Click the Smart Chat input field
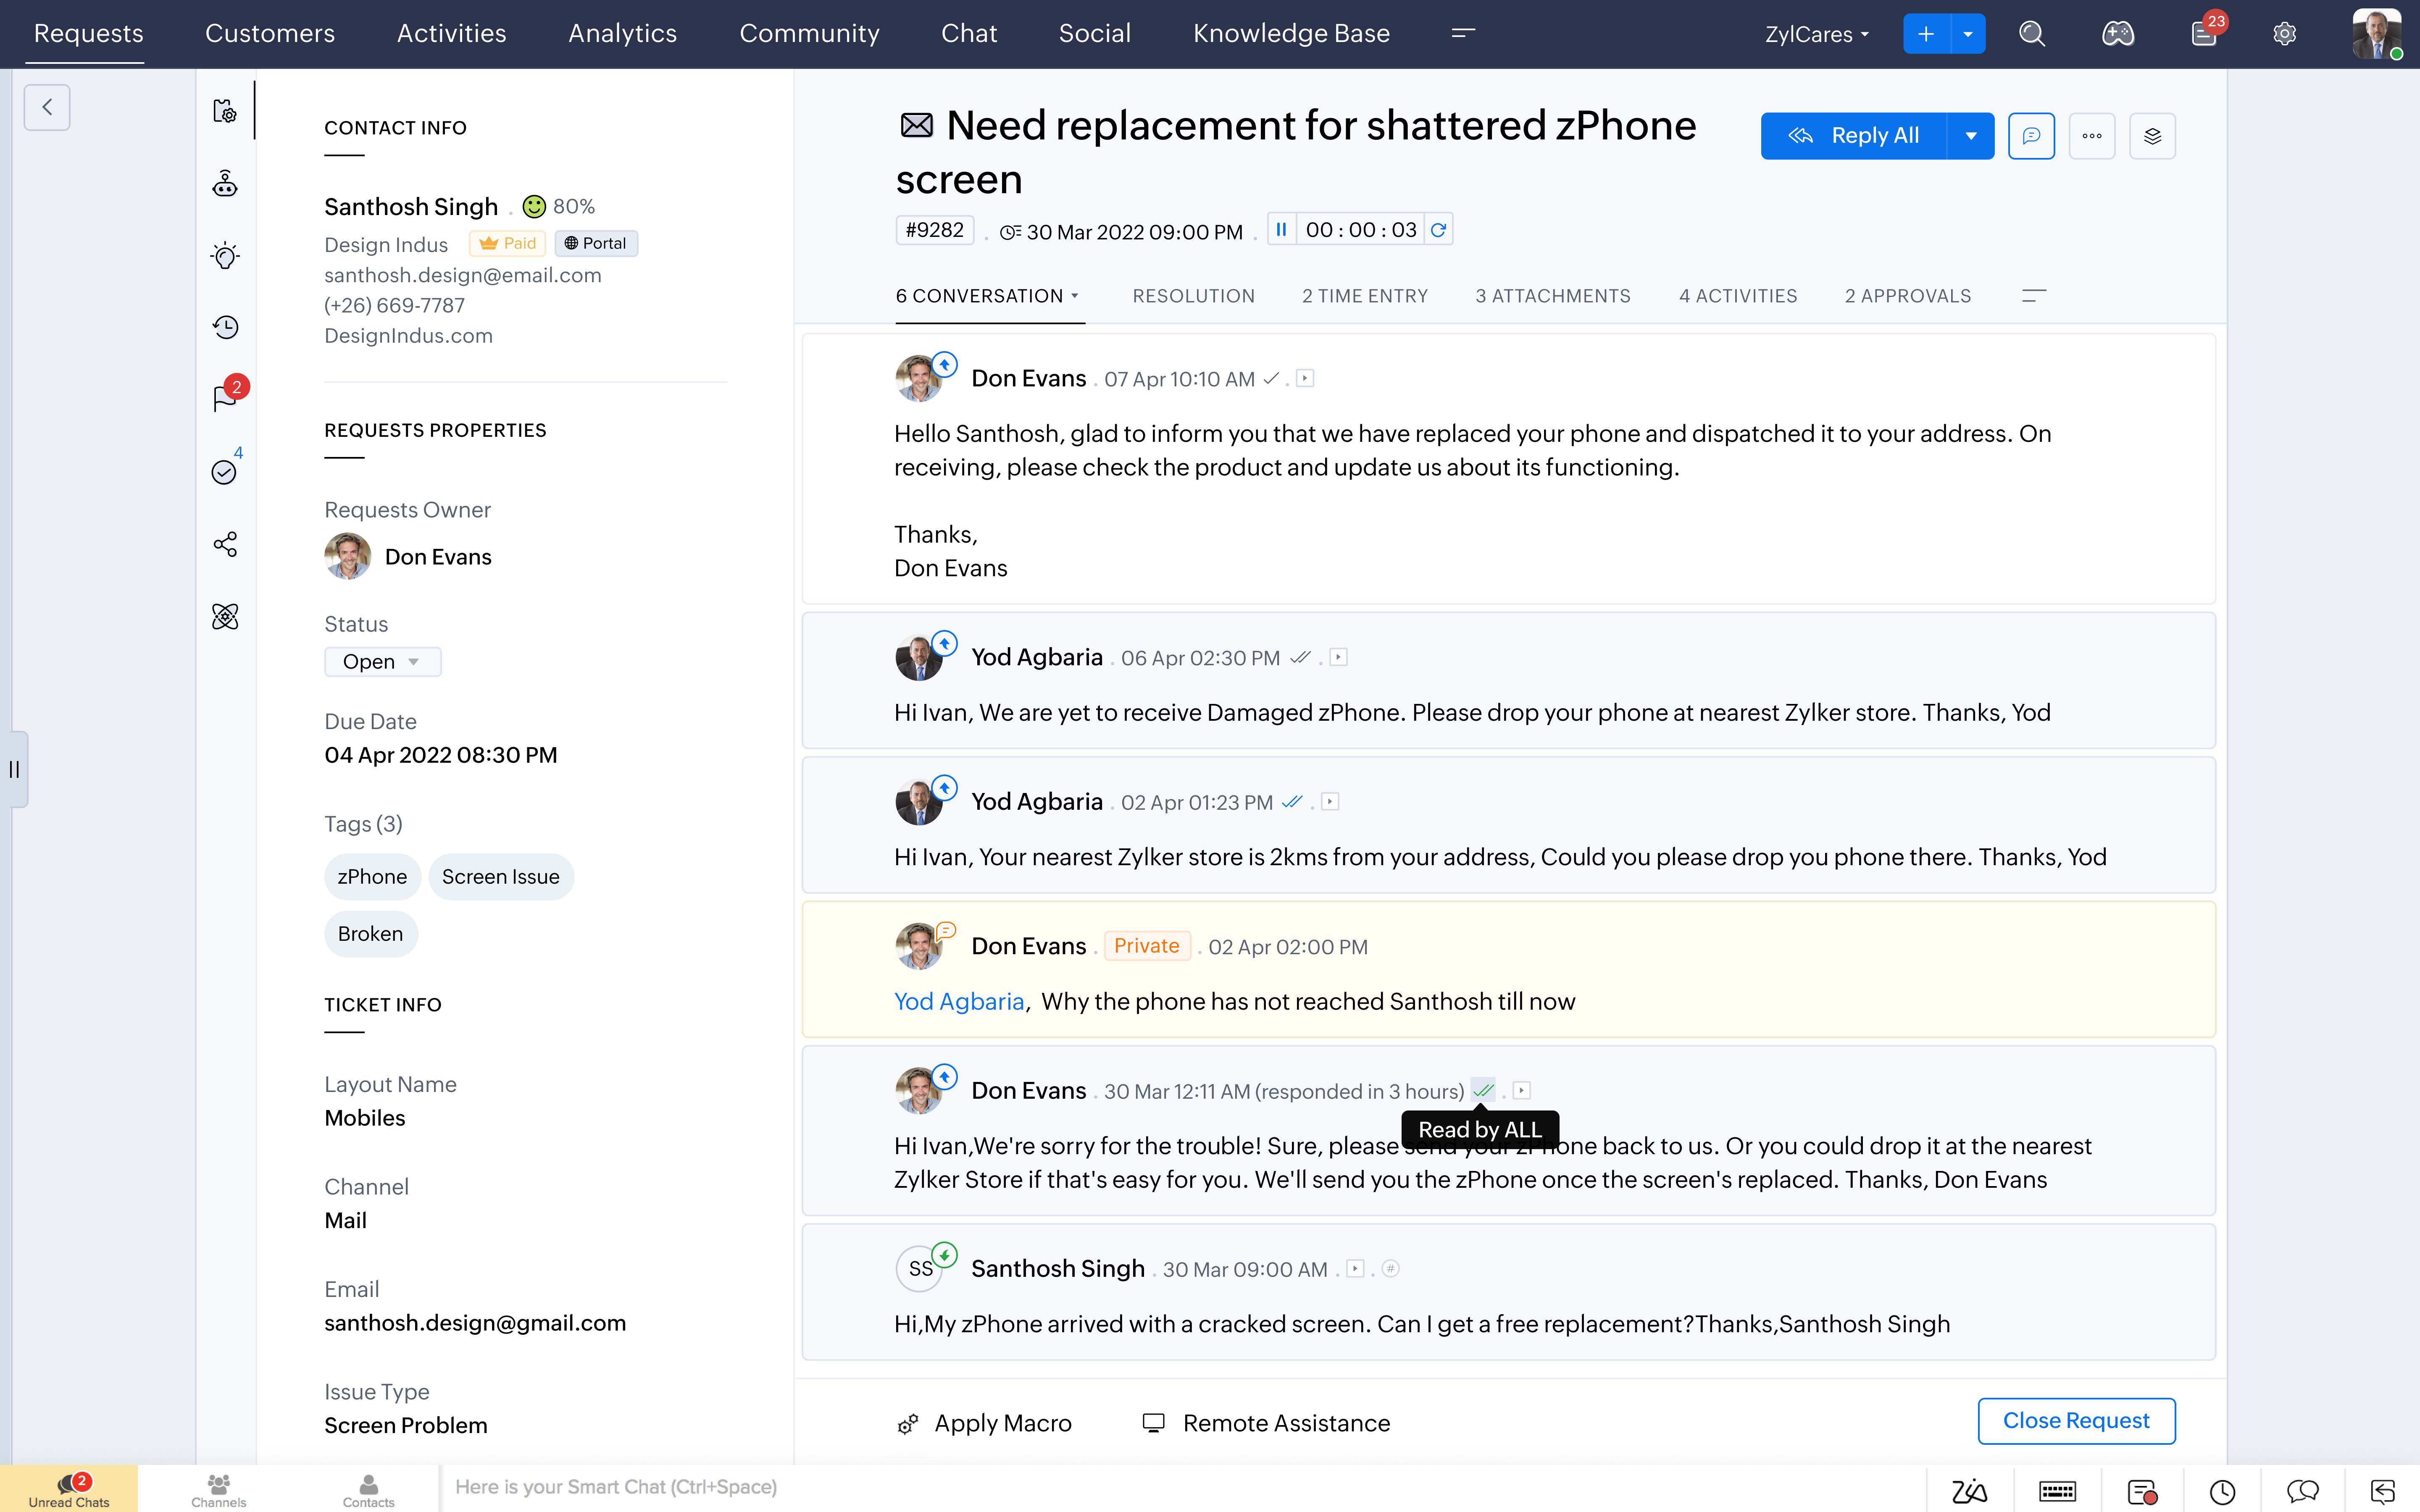The width and height of the screenshot is (2420, 1512). click(x=1180, y=1487)
